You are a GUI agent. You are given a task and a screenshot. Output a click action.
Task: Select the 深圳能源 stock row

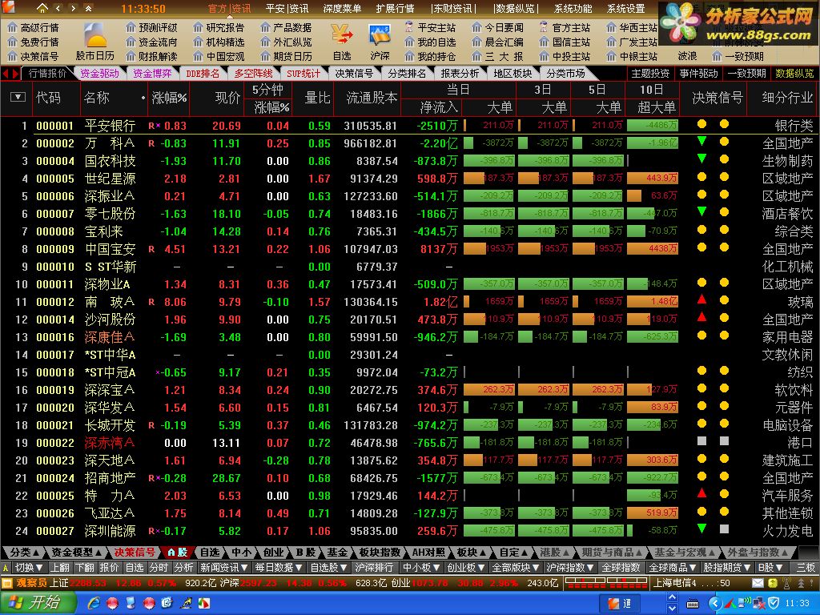tap(409, 531)
